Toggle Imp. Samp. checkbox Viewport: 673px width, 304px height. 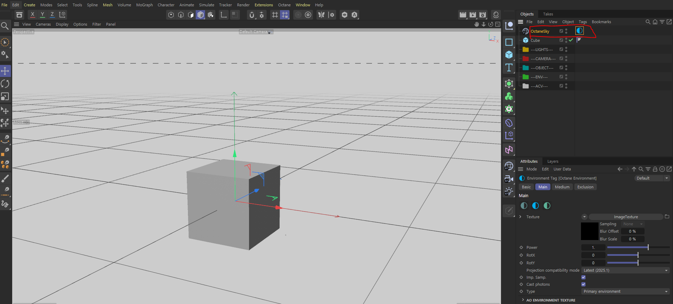(583, 277)
